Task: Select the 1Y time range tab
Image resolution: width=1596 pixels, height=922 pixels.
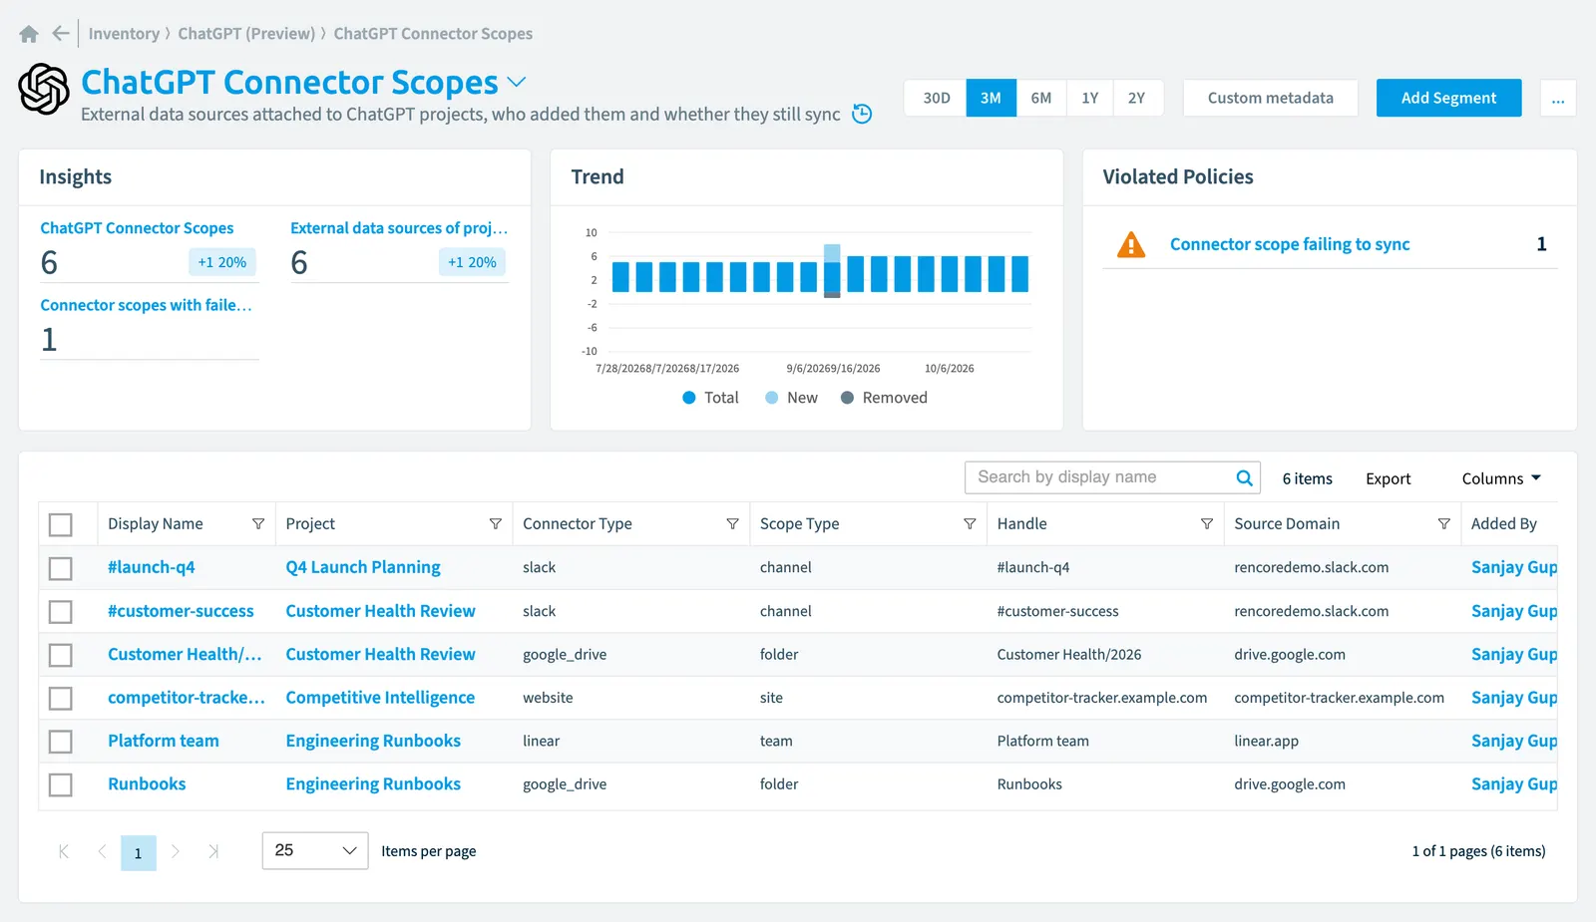Action: (1089, 98)
